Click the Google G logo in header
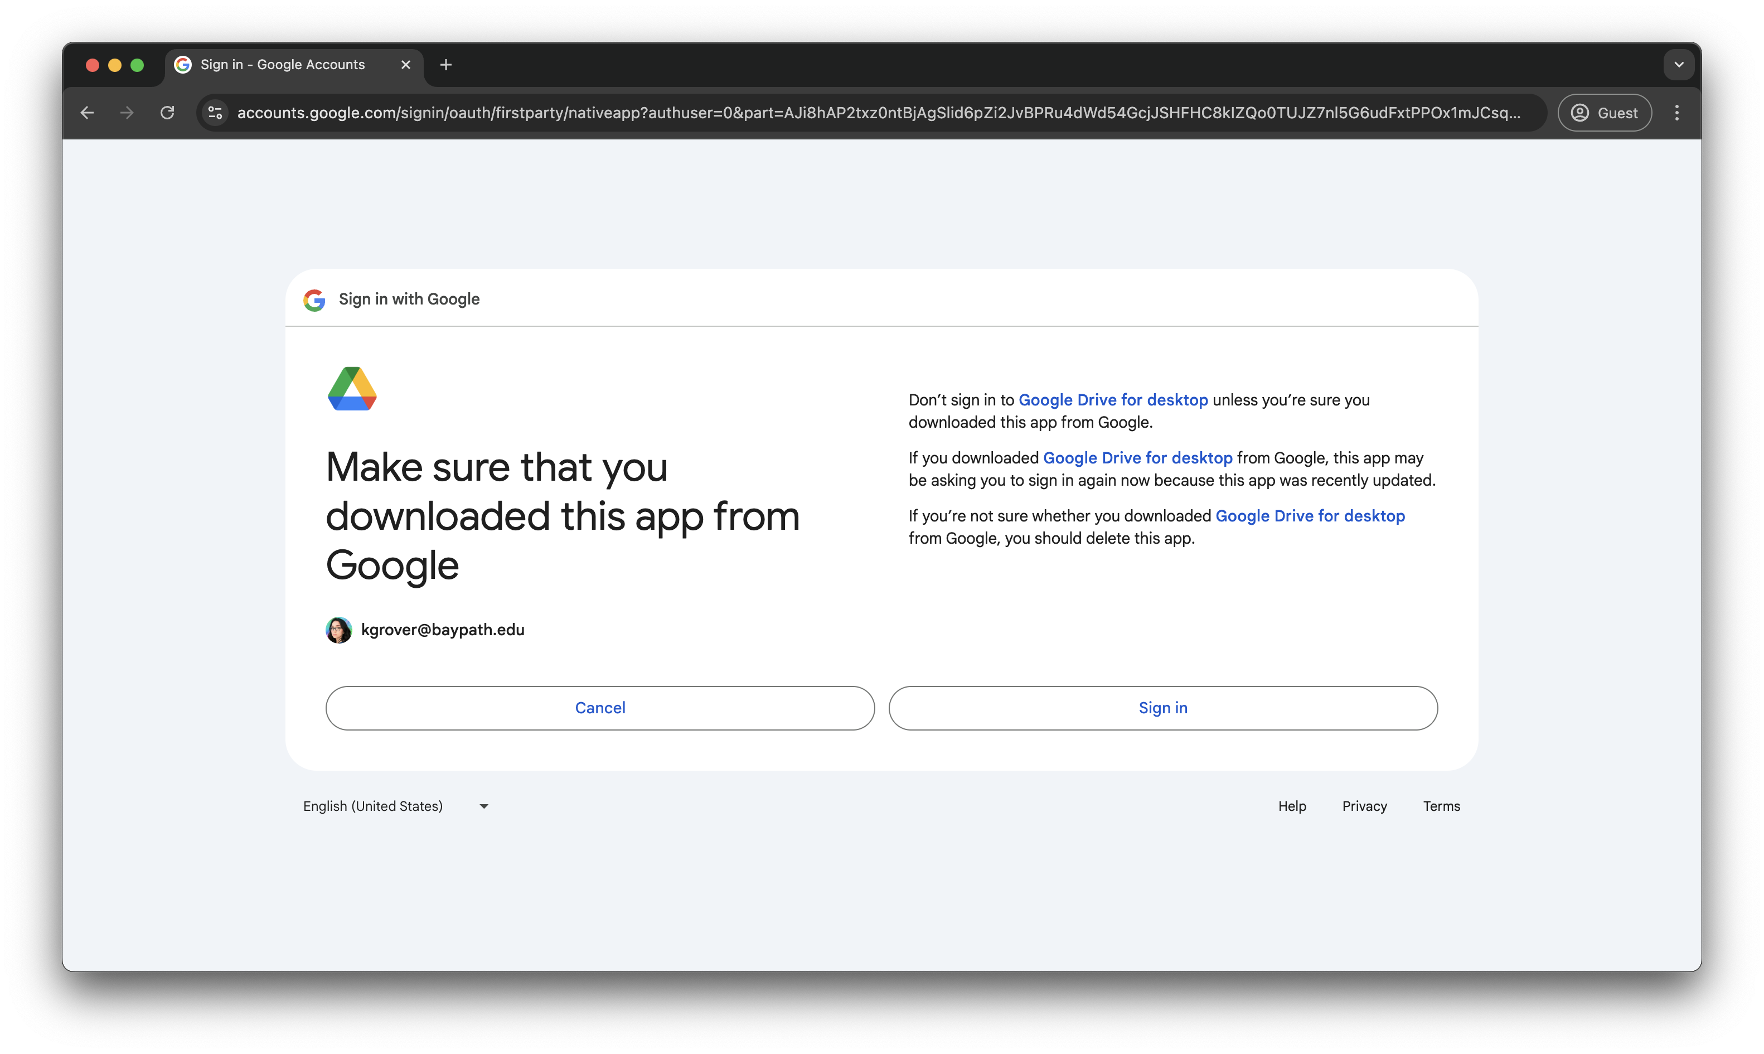The height and width of the screenshot is (1054, 1764). tap(314, 301)
